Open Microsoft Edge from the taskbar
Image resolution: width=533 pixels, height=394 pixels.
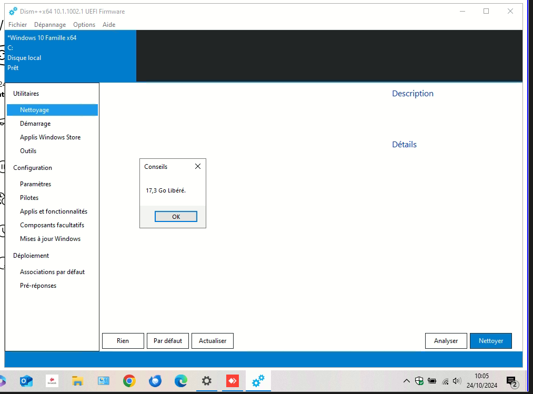point(180,381)
